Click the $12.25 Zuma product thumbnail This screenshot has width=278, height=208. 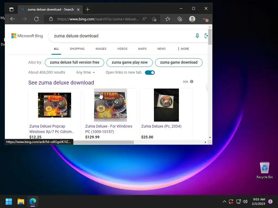(x=55, y=105)
